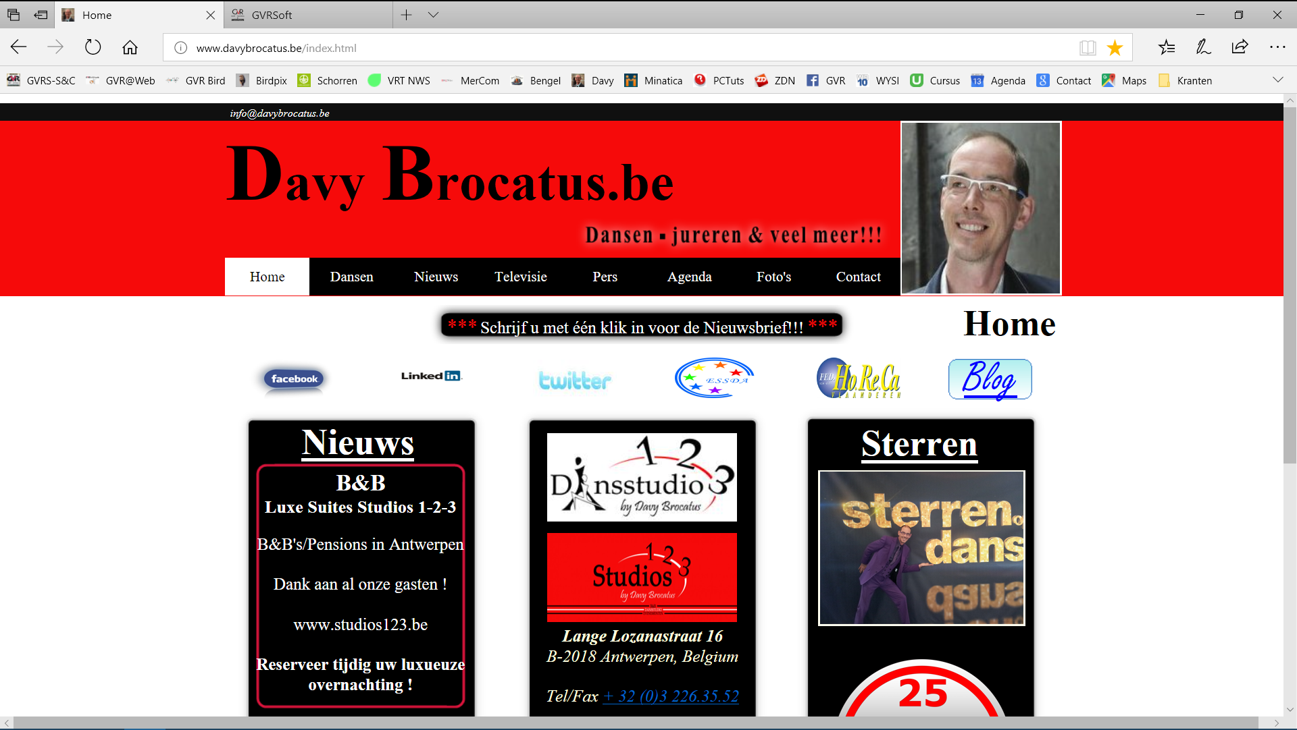Image resolution: width=1297 pixels, height=730 pixels.
Task: Open the LinkedIn logo link
Action: point(431,376)
